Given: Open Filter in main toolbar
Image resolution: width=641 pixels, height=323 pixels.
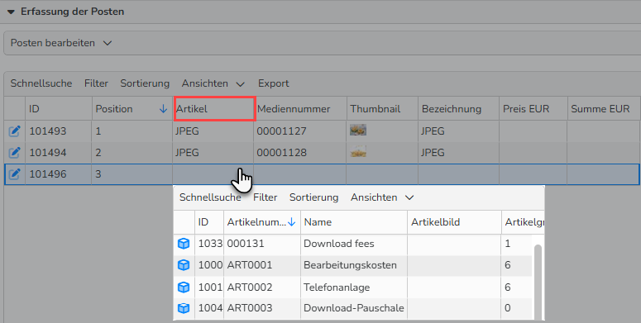Looking at the screenshot, I should coord(96,83).
